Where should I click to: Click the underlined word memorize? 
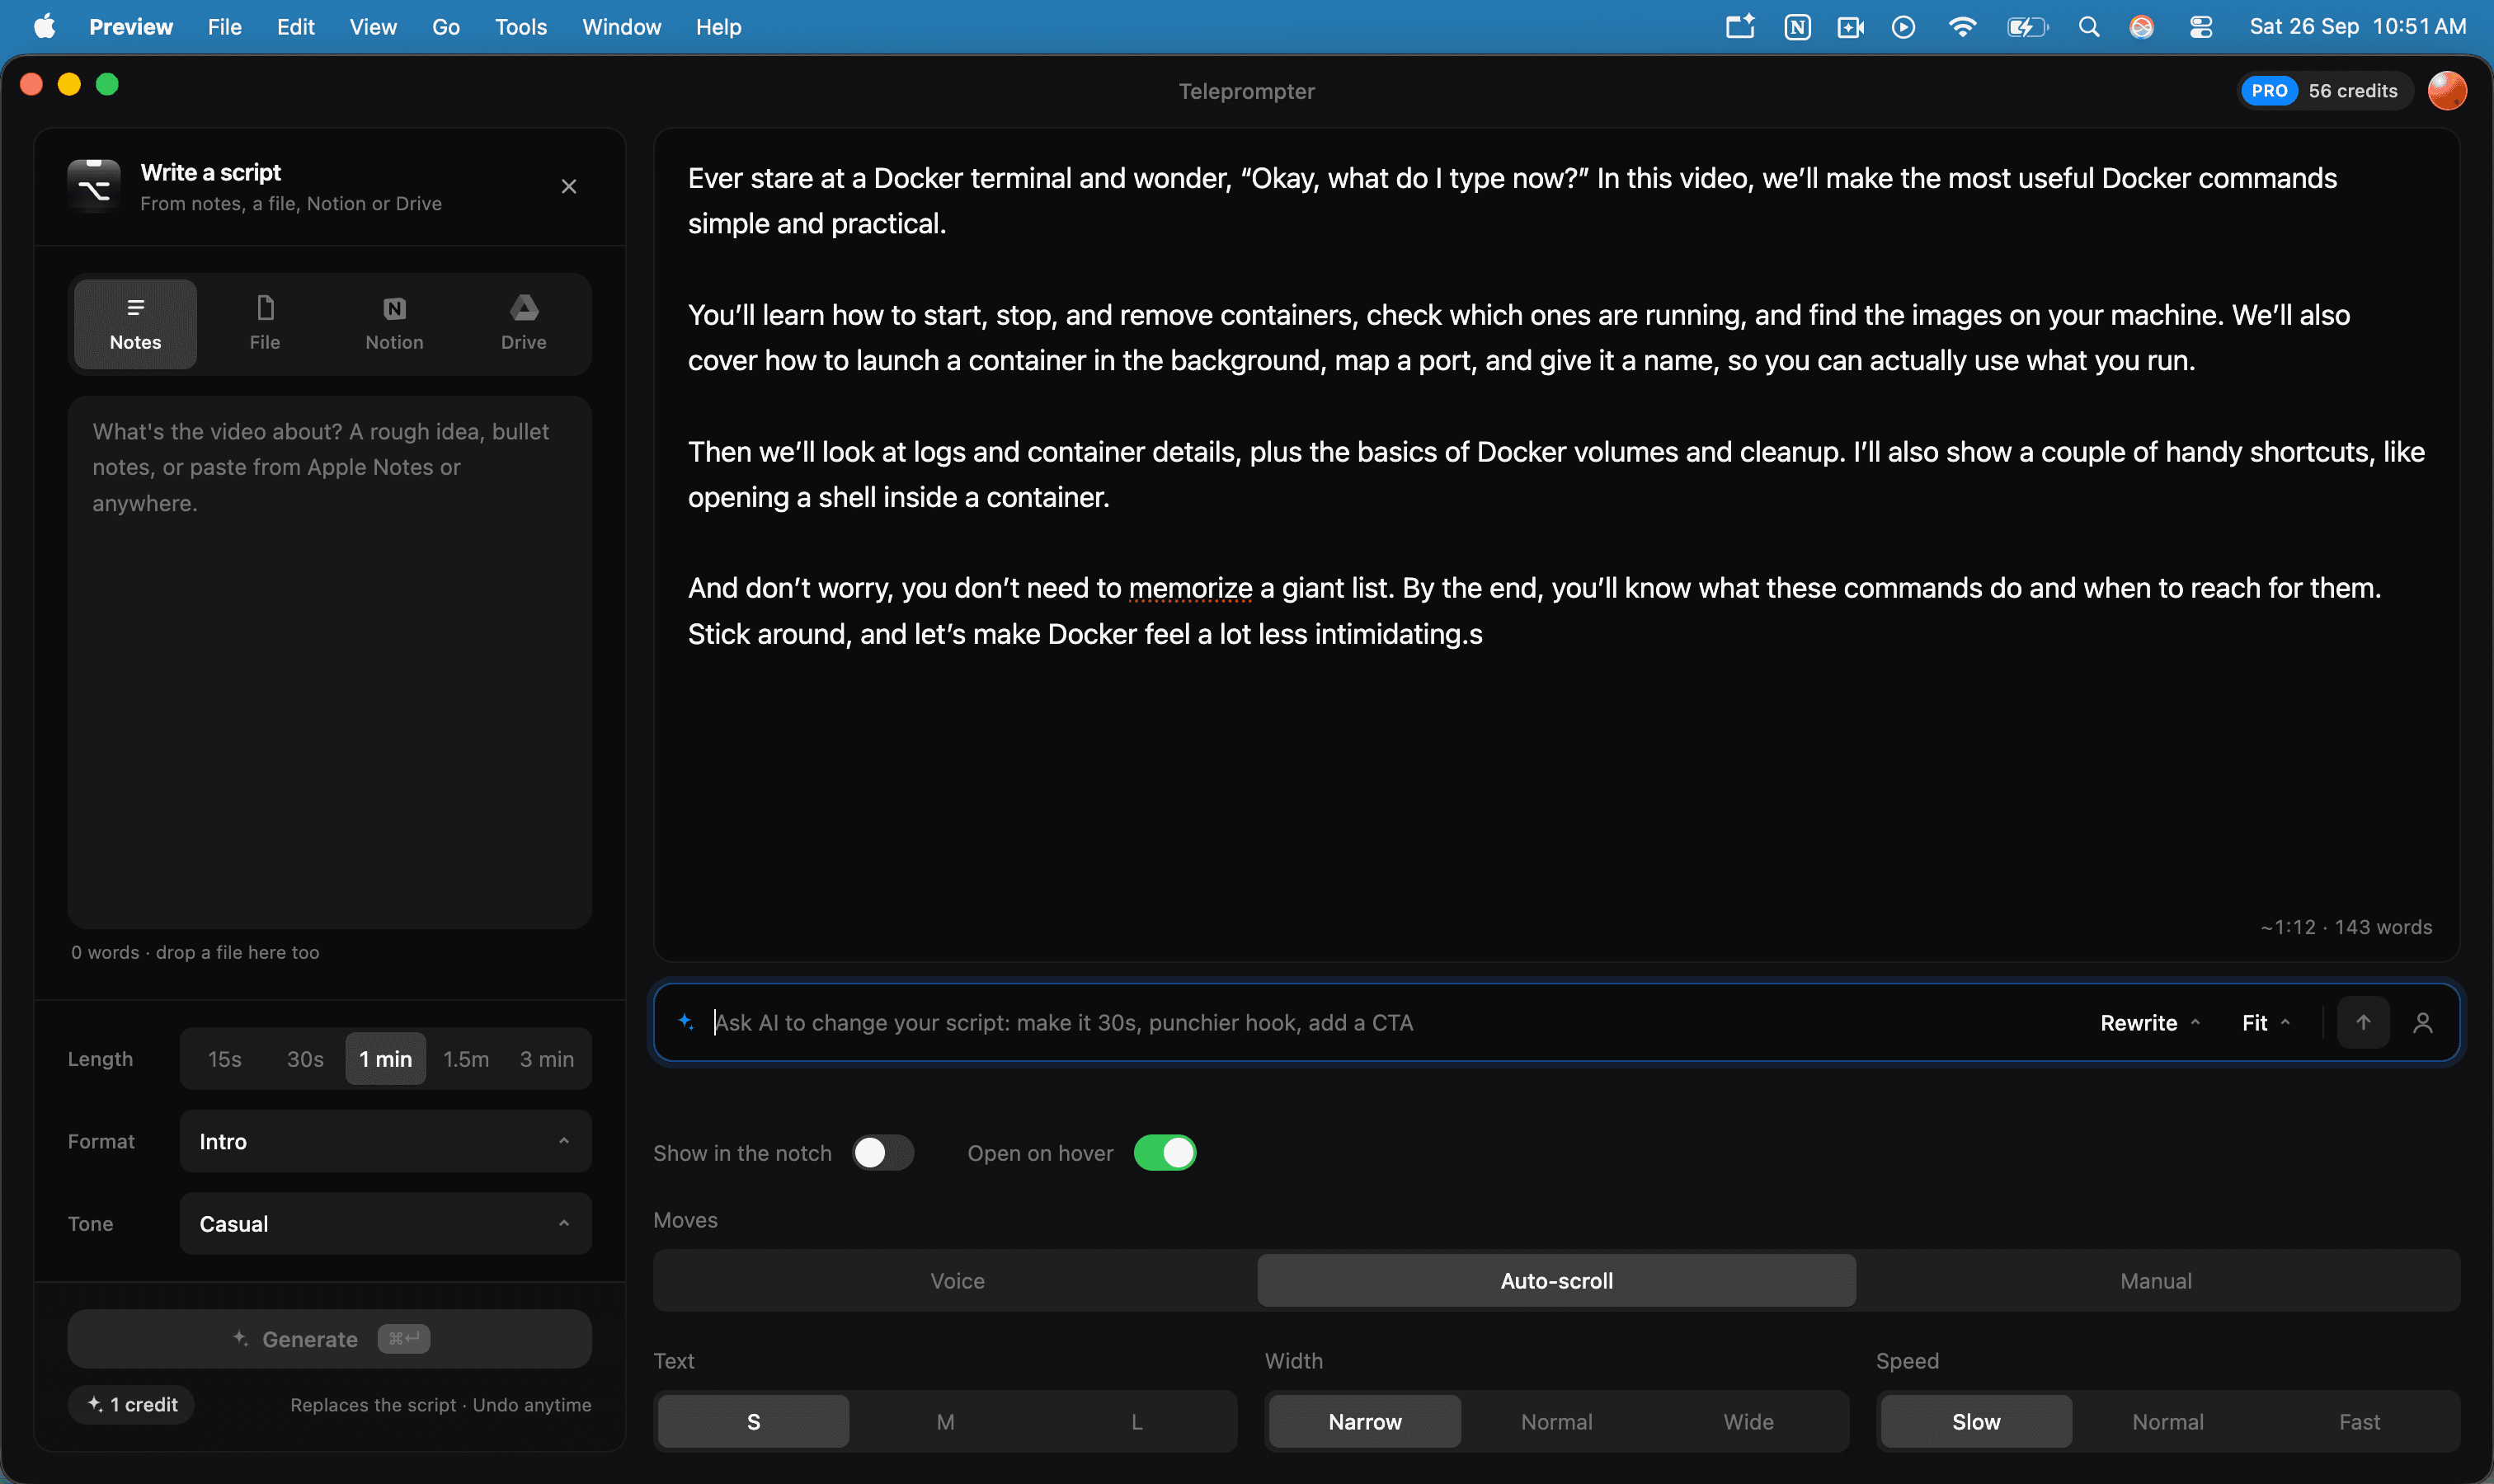(x=1189, y=588)
